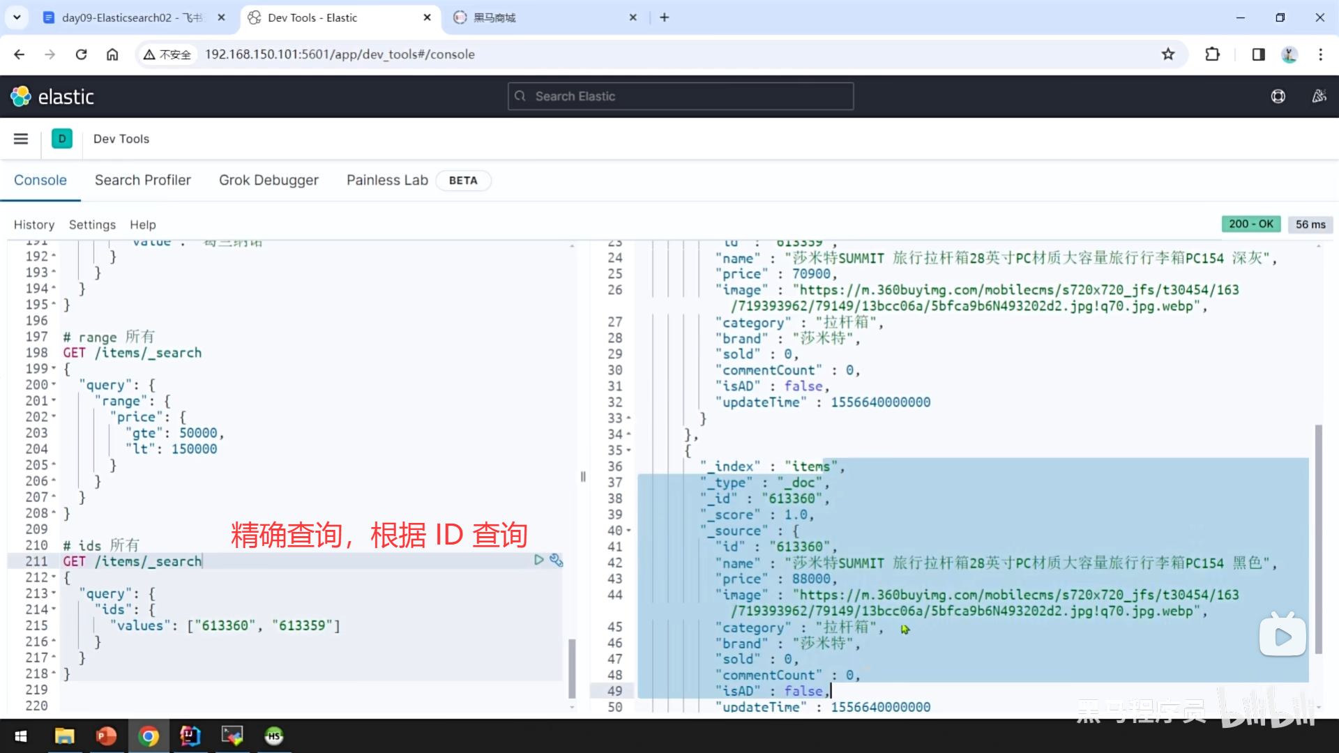1339x753 pixels.
Task: Open the help lifebuoy icon in header
Action: pyautogui.click(x=1278, y=96)
